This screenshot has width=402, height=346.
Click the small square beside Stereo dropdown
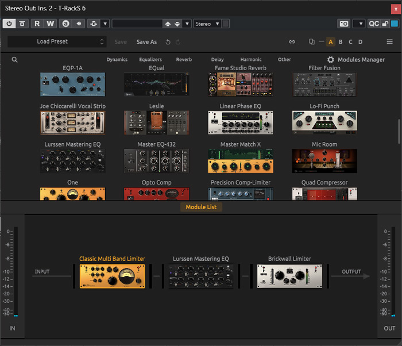click(x=226, y=24)
